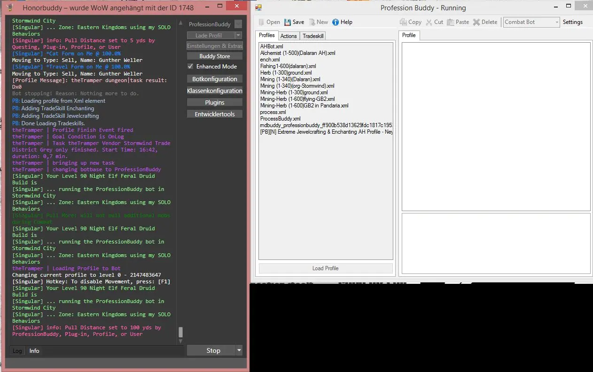Click the log panel scrollbar thumb
This screenshot has width=593, height=372.
click(x=180, y=332)
